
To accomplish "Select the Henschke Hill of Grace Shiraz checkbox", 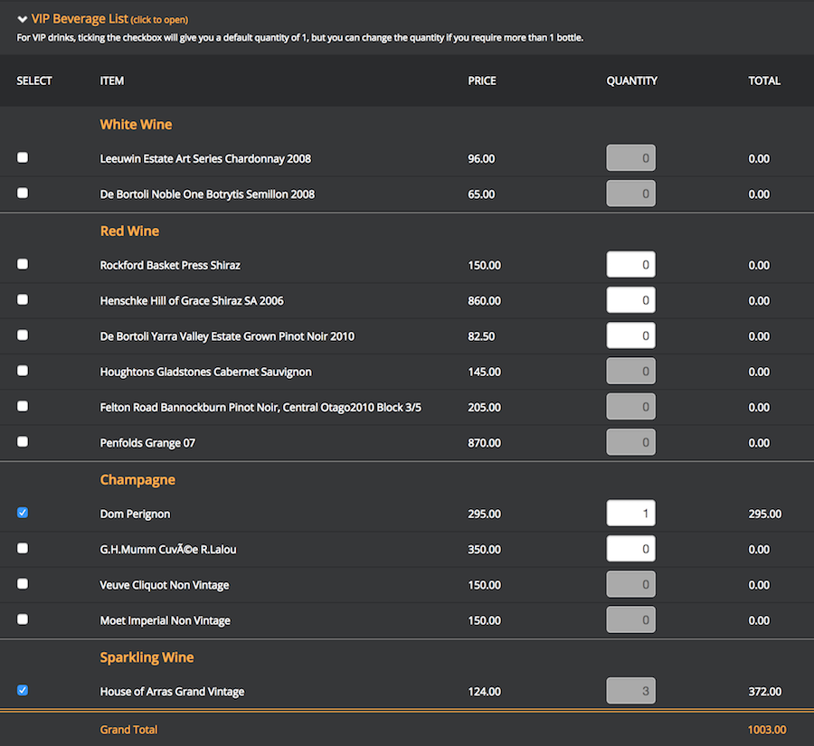I will (x=23, y=299).
